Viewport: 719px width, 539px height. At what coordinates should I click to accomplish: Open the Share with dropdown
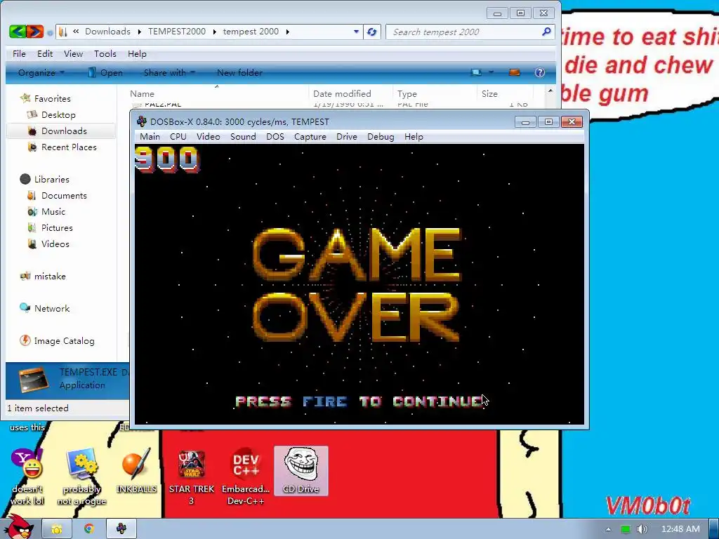pos(169,72)
